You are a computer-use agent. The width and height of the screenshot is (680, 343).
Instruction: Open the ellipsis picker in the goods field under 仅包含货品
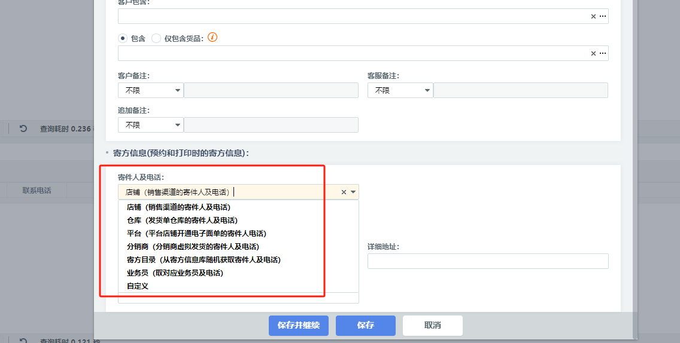click(603, 54)
